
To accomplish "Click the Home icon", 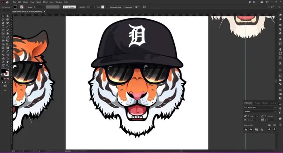I will tap(7, 2).
